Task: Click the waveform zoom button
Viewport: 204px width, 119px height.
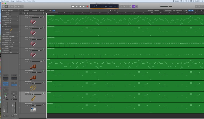Action: (x=186, y=11)
